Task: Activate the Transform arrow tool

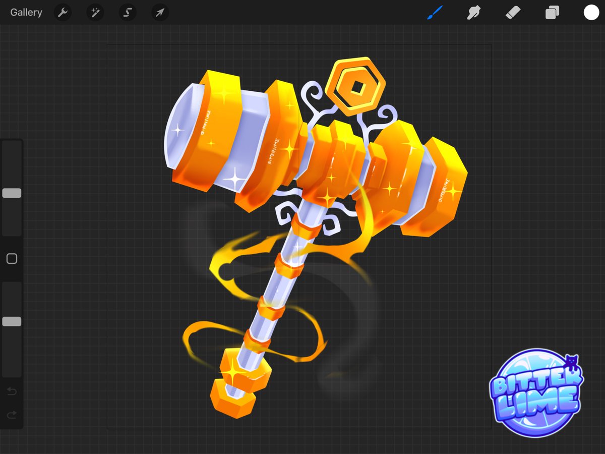Action: 159,13
